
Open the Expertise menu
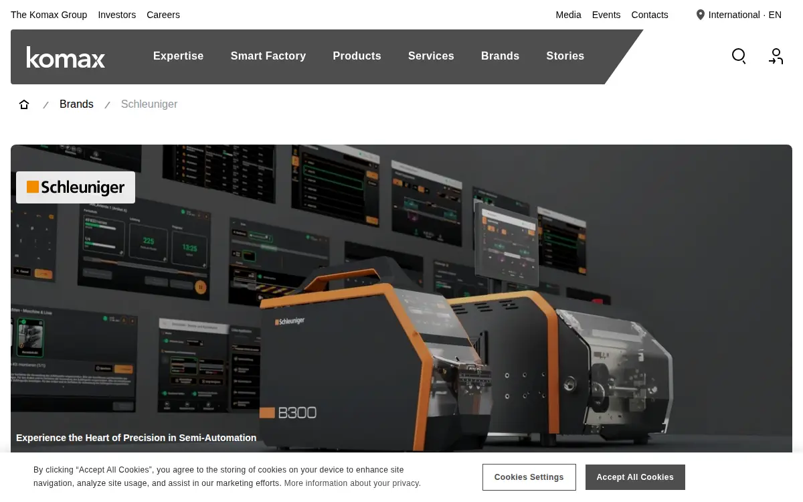point(178,56)
